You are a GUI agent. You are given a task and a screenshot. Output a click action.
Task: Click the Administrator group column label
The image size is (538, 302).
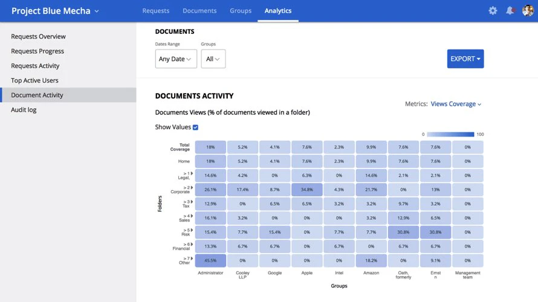click(x=210, y=273)
